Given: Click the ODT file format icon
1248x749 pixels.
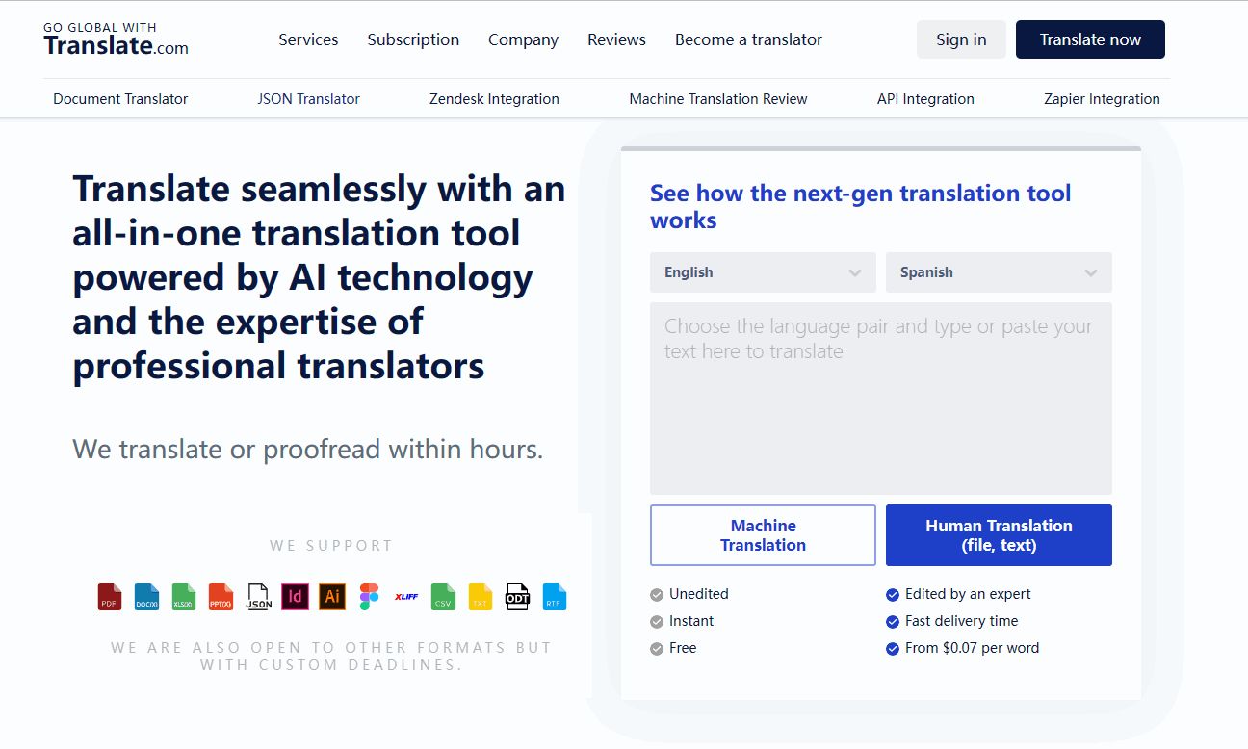Looking at the screenshot, I should pyautogui.click(x=517, y=597).
